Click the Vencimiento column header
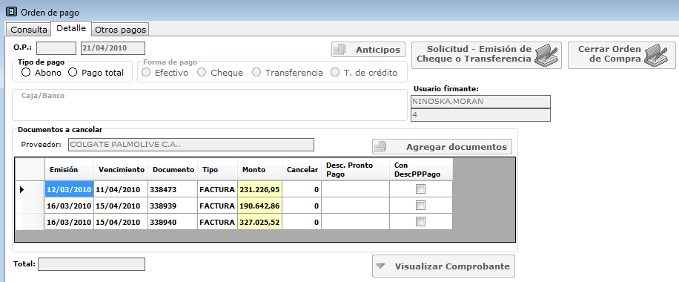Image resolution: width=679 pixels, height=282 pixels. pos(121,170)
